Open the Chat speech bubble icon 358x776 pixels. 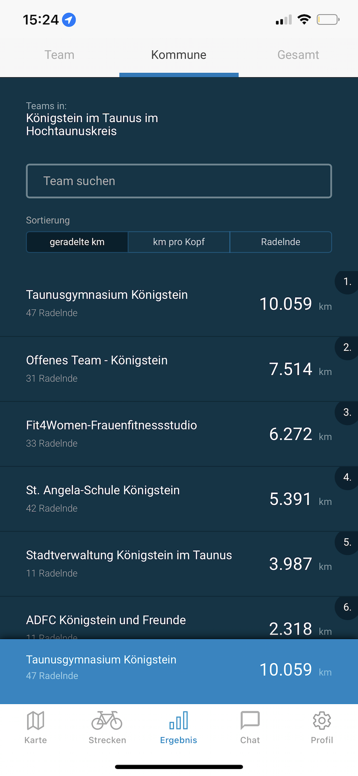click(250, 721)
